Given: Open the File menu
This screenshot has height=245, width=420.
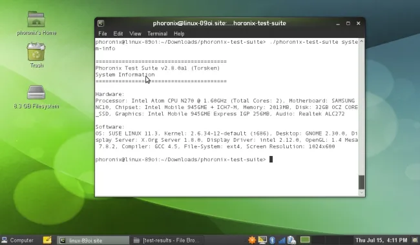Looking at the screenshot, I should [x=103, y=34].
